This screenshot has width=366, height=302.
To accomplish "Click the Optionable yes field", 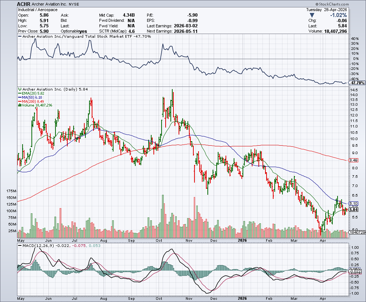I will click(x=74, y=31).
